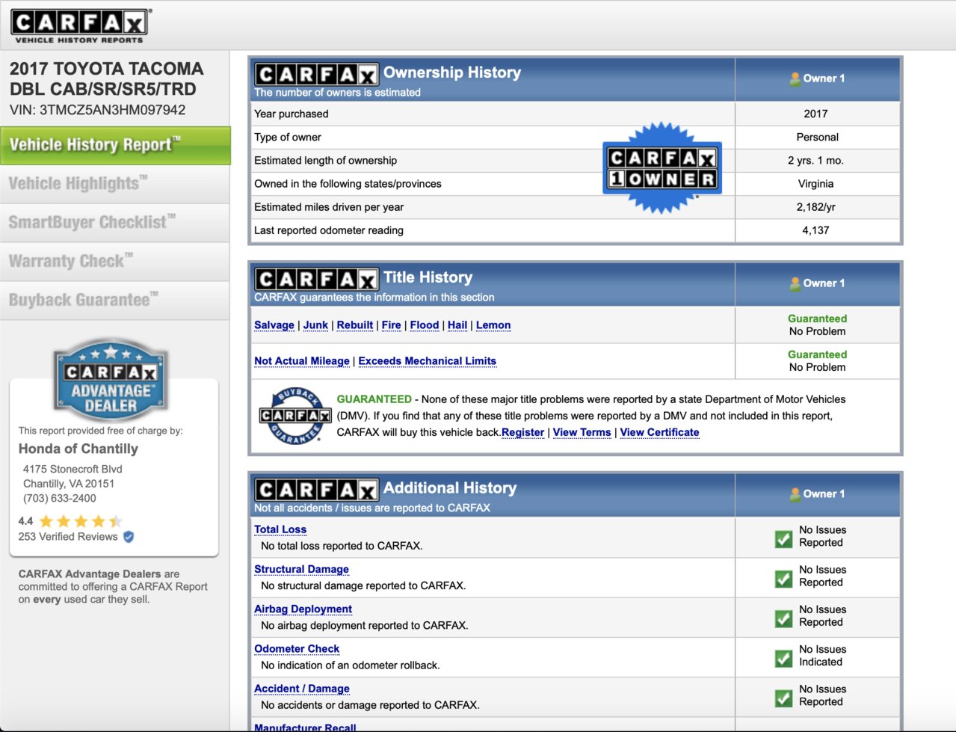Click the green check for Accident / Damage

(x=783, y=698)
